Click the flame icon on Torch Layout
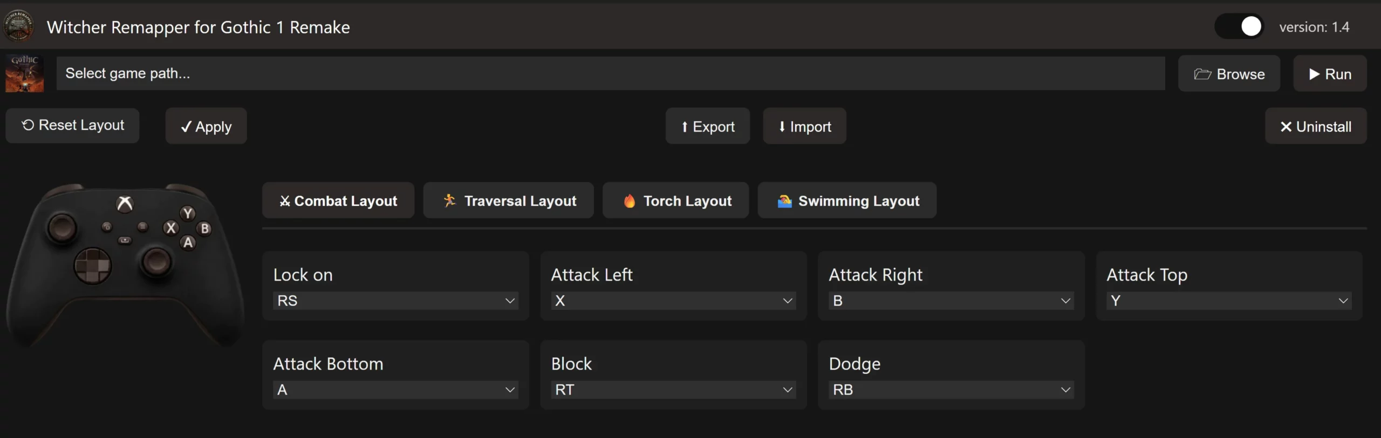The height and width of the screenshot is (438, 1381). (629, 200)
